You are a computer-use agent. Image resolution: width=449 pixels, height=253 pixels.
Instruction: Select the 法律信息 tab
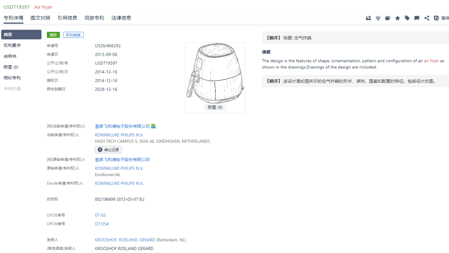(121, 18)
